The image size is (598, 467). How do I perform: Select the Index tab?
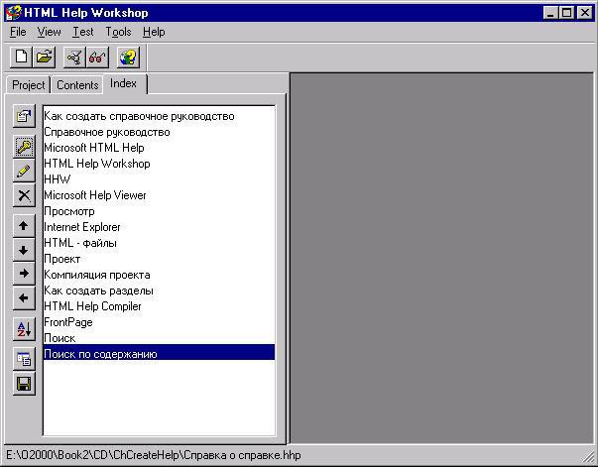[x=123, y=83]
